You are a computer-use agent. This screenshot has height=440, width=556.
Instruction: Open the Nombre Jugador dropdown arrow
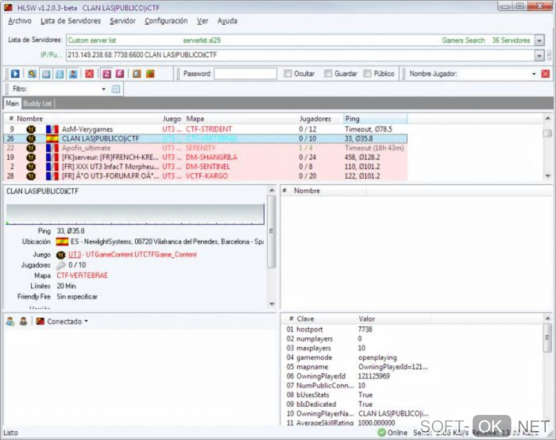coord(534,74)
